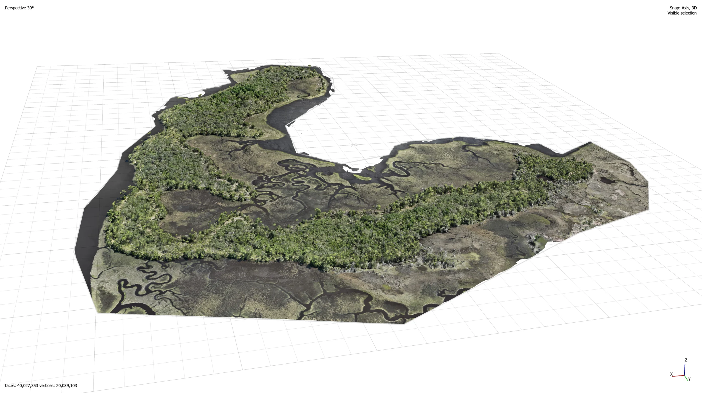Click the gizmo origin where axes meet
Image resolution: width=702 pixels, height=393 pixels.
[684, 375]
